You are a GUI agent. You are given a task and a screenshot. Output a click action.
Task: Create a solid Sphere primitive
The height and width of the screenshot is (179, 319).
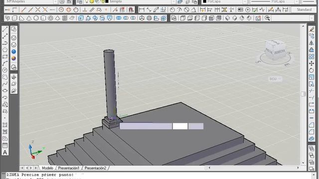coord(36,18)
